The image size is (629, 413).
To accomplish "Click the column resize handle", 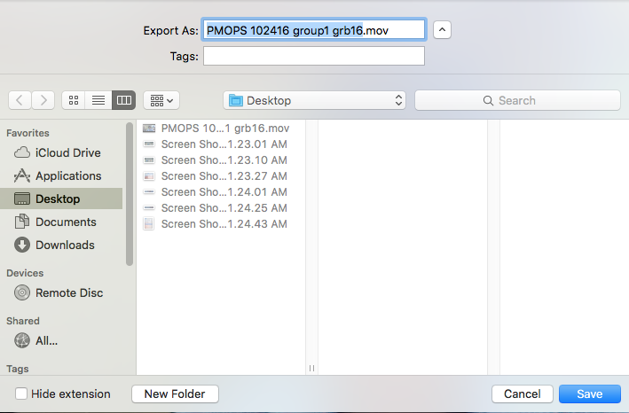I will pyautogui.click(x=311, y=368).
